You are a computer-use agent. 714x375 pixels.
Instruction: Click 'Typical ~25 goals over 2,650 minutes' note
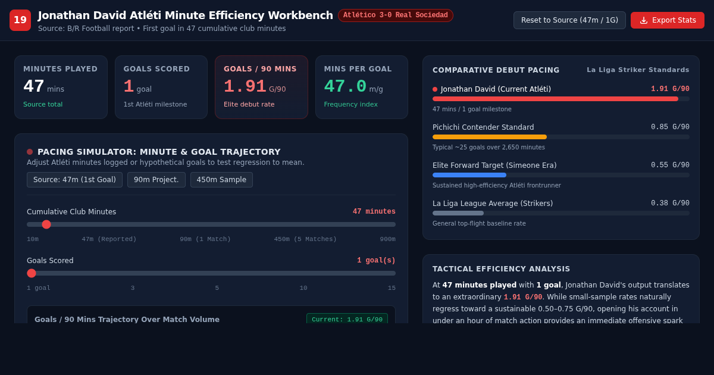[488, 148]
